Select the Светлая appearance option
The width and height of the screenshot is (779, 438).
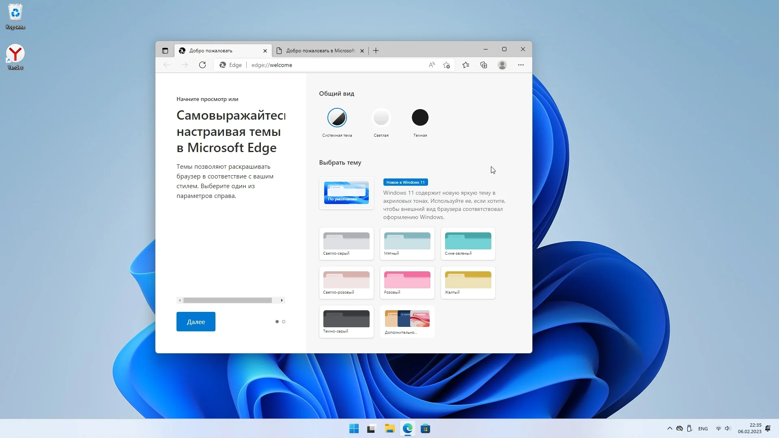coord(381,118)
